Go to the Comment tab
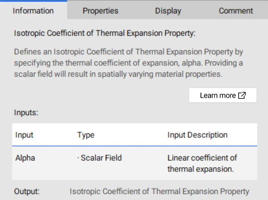Screen dimensions: 268x200 [236, 11]
